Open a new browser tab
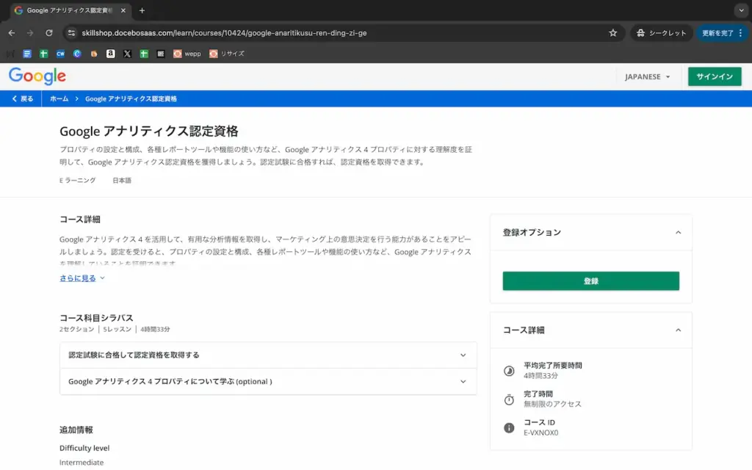 (142, 10)
